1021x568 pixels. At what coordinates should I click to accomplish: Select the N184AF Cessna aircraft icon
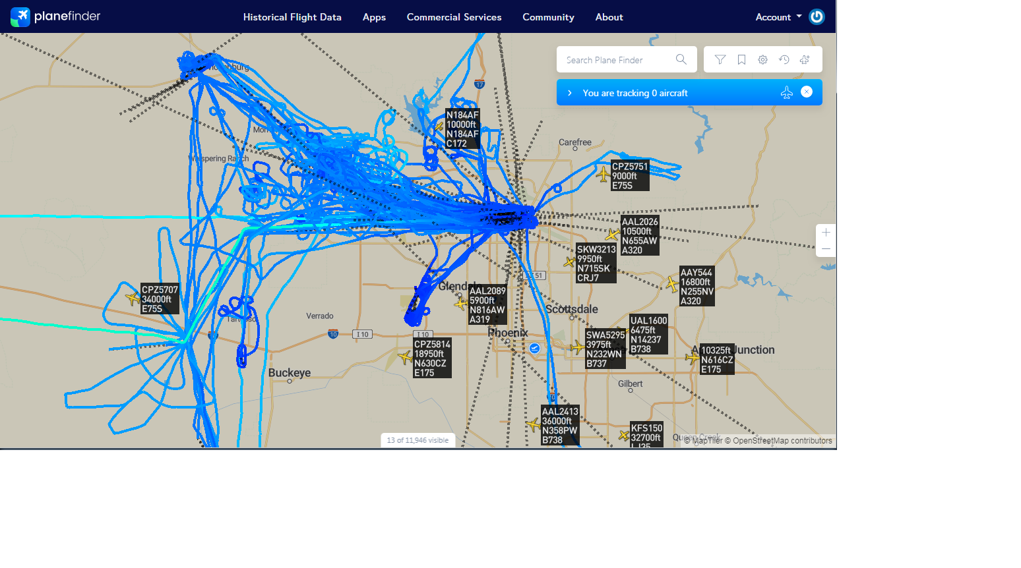click(x=439, y=126)
